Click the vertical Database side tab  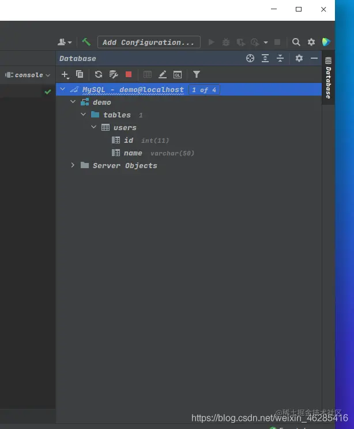tap(328, 78)
